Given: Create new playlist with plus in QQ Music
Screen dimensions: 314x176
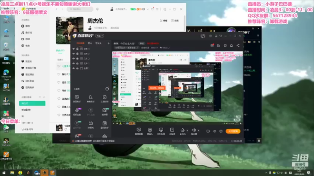Looking at the screenshot, I should point(40,97).
